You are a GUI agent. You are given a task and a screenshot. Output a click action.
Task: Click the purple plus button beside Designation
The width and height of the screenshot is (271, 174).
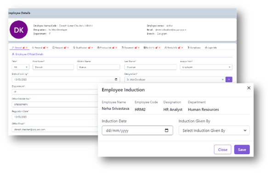click(229, 79)
